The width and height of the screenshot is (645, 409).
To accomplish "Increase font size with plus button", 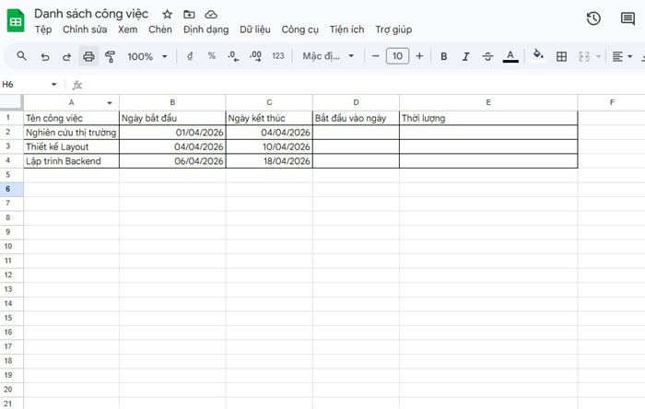I will tap(420, 57).
